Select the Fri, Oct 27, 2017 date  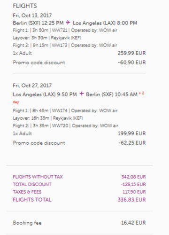point(32,86)
